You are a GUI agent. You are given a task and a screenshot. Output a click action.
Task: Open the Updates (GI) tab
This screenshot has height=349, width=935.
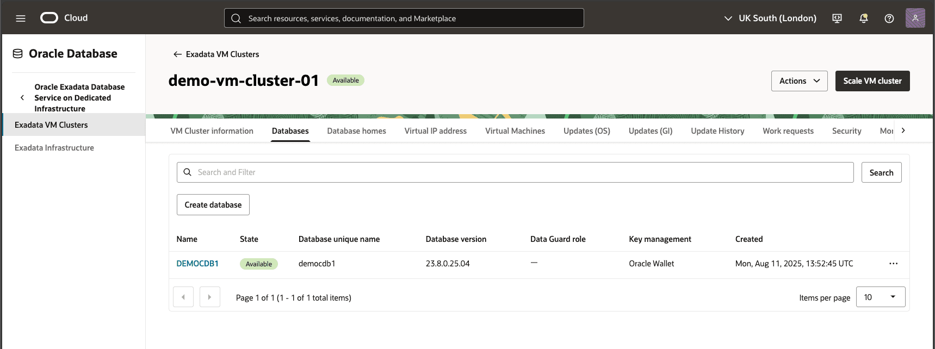pos(651,131)
